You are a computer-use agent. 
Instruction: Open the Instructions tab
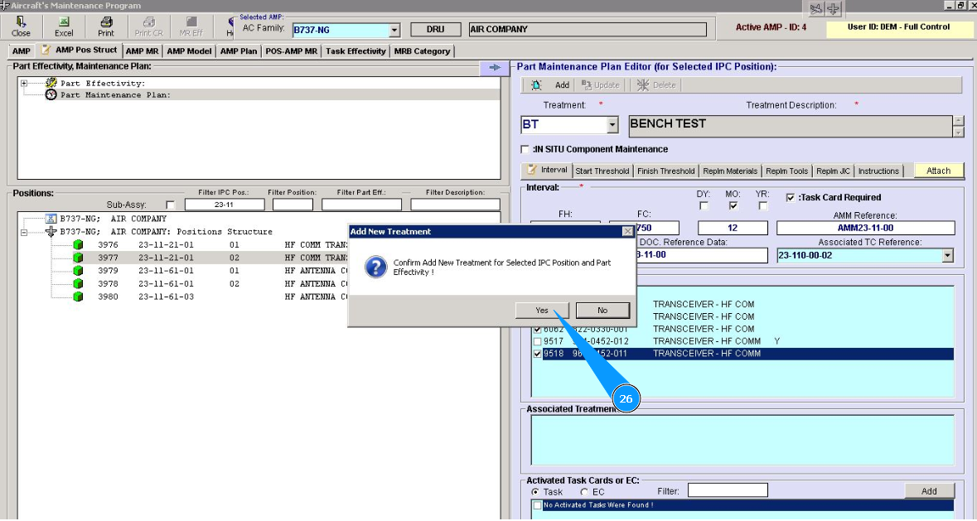(878, 171)
